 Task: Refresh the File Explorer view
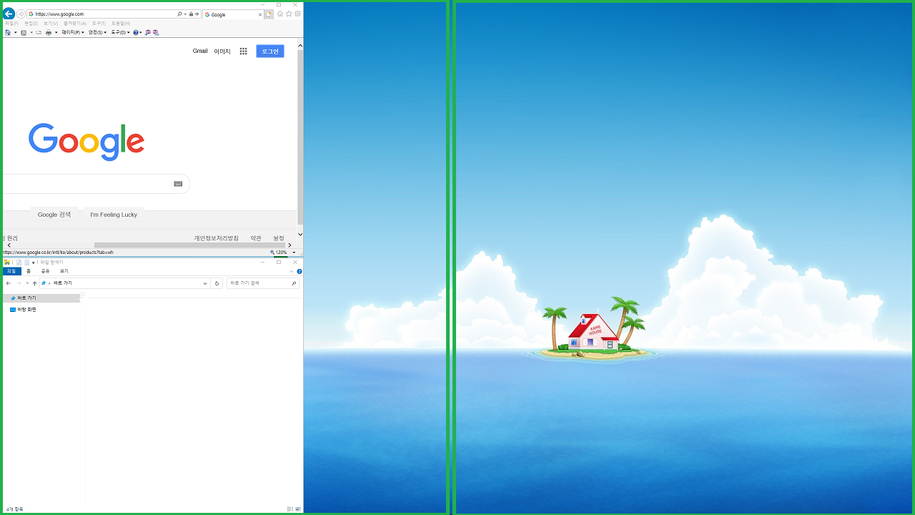[x=217, y=283]
